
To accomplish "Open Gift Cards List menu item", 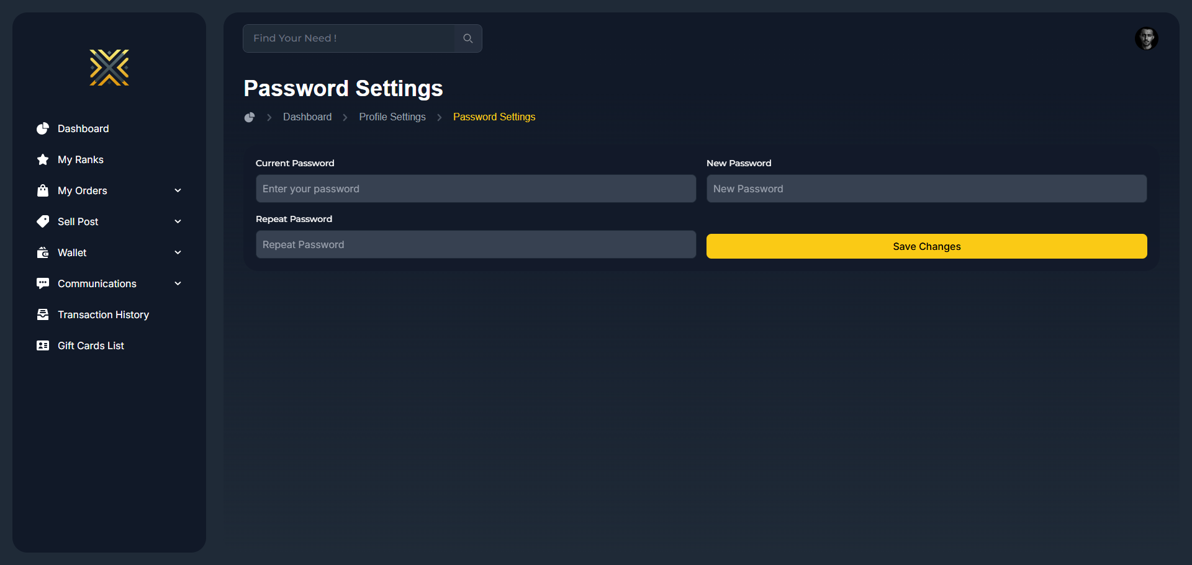I will pyautogui.click(x=91, y=345).
